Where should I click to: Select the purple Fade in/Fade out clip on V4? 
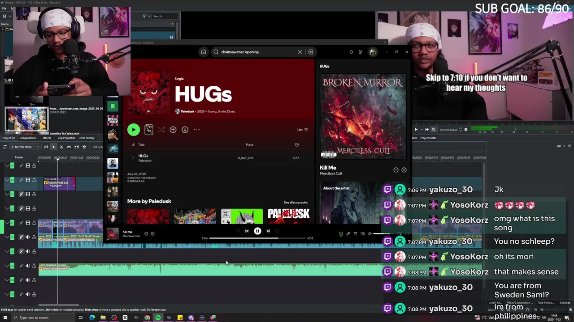[60, 183]
